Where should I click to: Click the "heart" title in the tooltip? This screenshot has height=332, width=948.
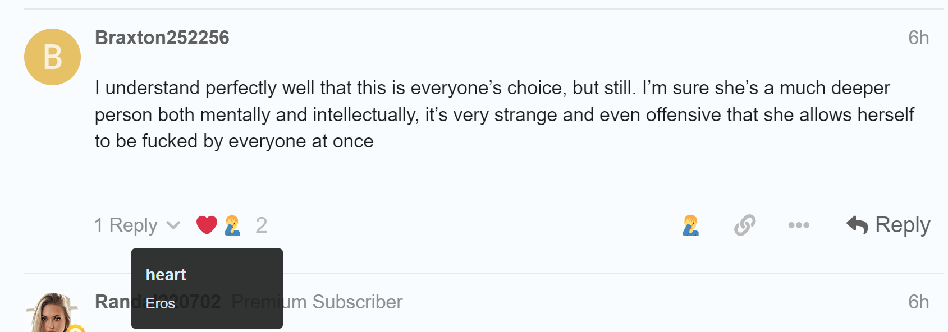tap(166, 275)
